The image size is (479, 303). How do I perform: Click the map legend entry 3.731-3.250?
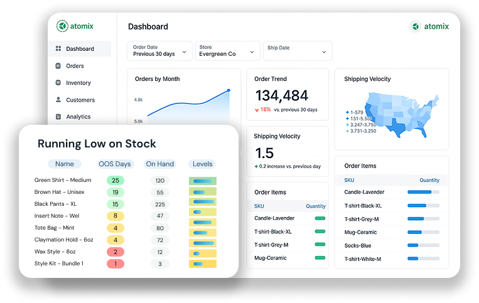click(361, 131)
